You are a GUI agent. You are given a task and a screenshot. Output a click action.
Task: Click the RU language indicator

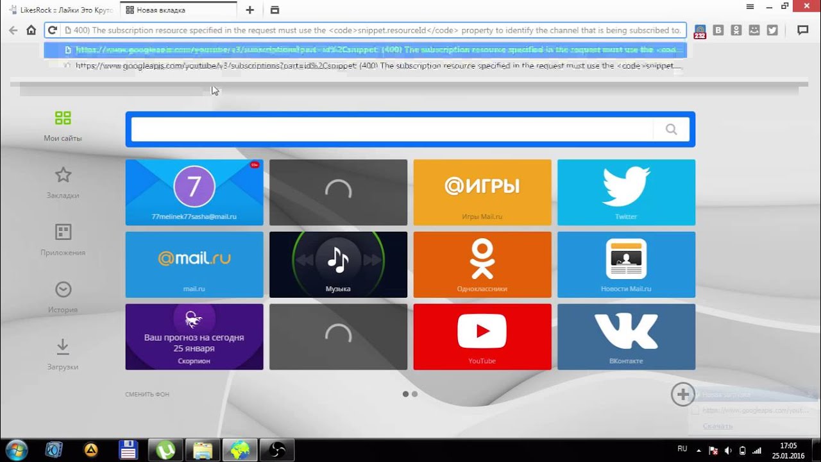click(x=682, y=449)
